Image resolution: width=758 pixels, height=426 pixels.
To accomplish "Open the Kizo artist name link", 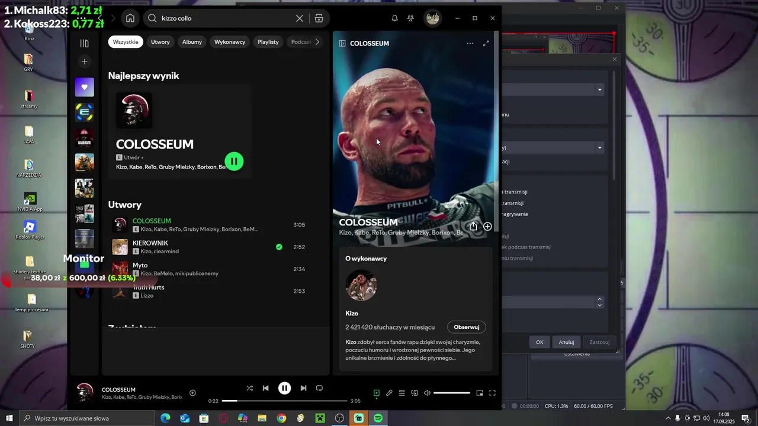I will [x=352, y=314].
